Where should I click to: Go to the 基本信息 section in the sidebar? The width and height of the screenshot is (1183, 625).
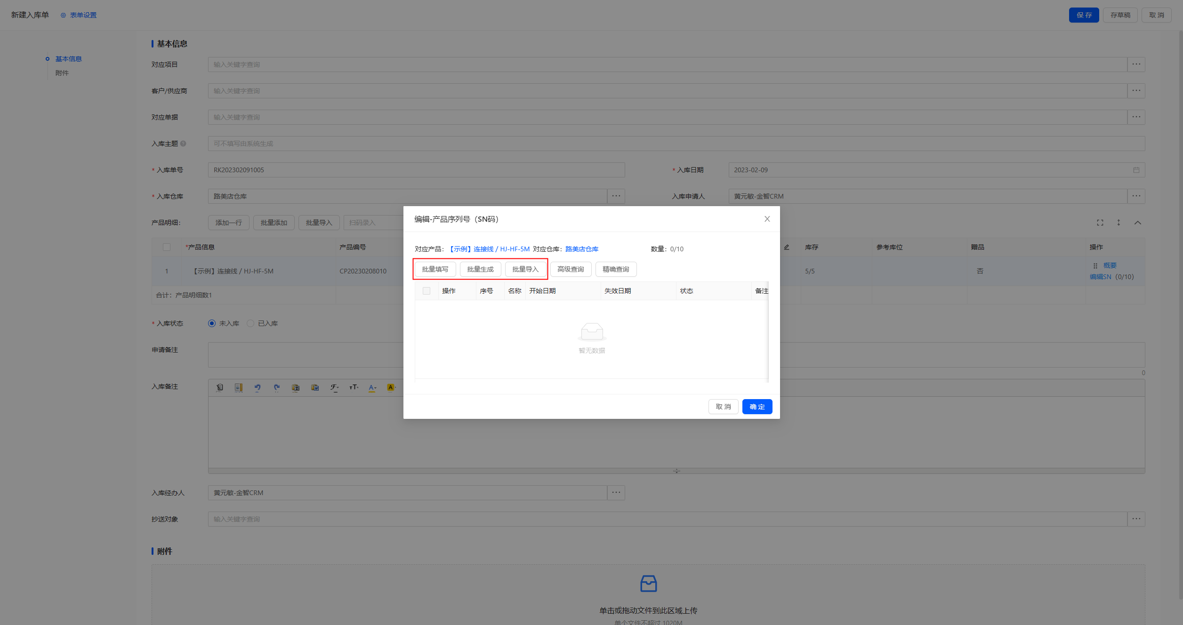click(x=68, y=59)
